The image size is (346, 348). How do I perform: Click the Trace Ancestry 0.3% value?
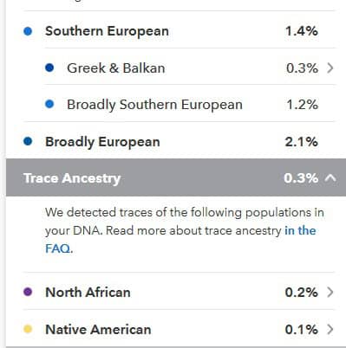301,178
